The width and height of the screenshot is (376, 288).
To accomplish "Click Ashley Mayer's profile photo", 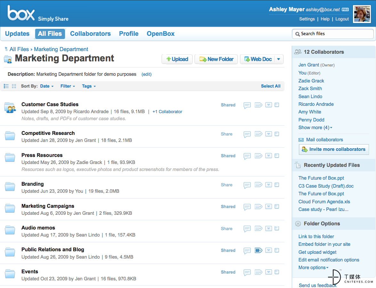I will [362, 14].
